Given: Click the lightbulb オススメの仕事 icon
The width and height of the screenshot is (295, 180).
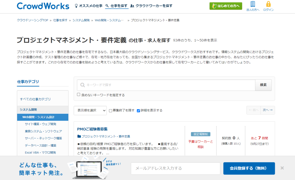Looking at the screenshot, I should (x=76, y=6).
